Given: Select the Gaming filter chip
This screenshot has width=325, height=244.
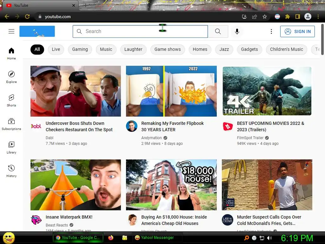Looking at the screenshot, I should (x=80, y=49).
